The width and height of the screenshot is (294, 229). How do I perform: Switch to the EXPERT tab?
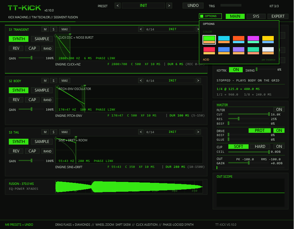point(278,16)
